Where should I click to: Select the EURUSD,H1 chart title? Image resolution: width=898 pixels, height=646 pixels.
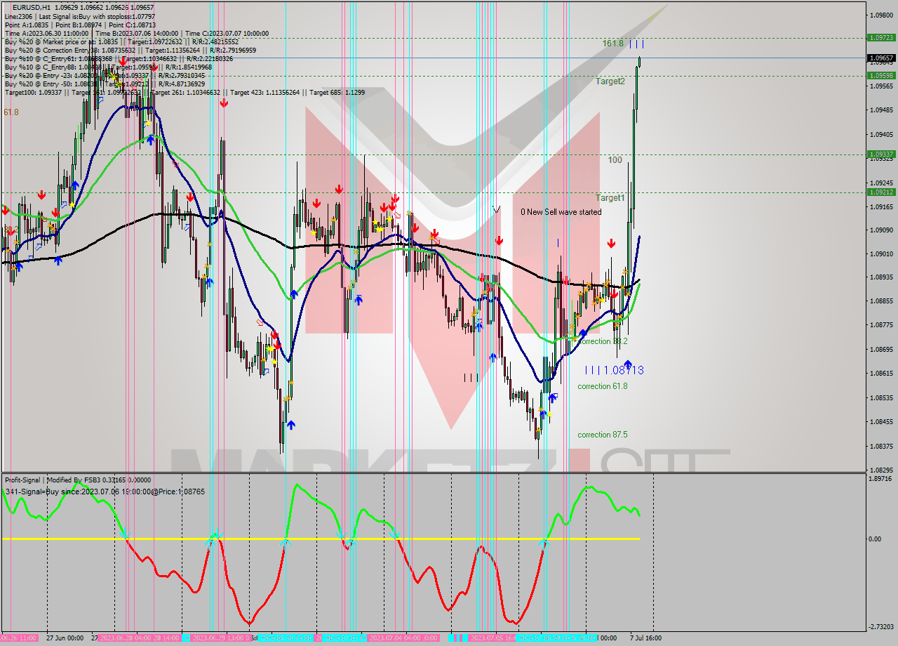[x=32, y=8]
